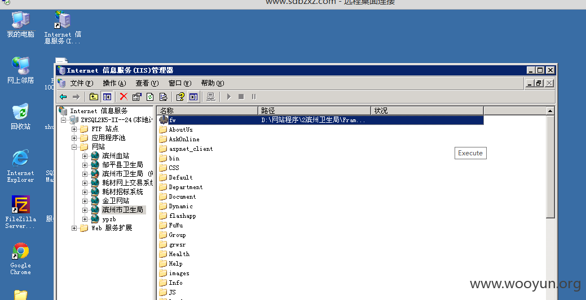Select the AskOnline folder
This screenshot has width=586, height=300.
pos(184,139)
